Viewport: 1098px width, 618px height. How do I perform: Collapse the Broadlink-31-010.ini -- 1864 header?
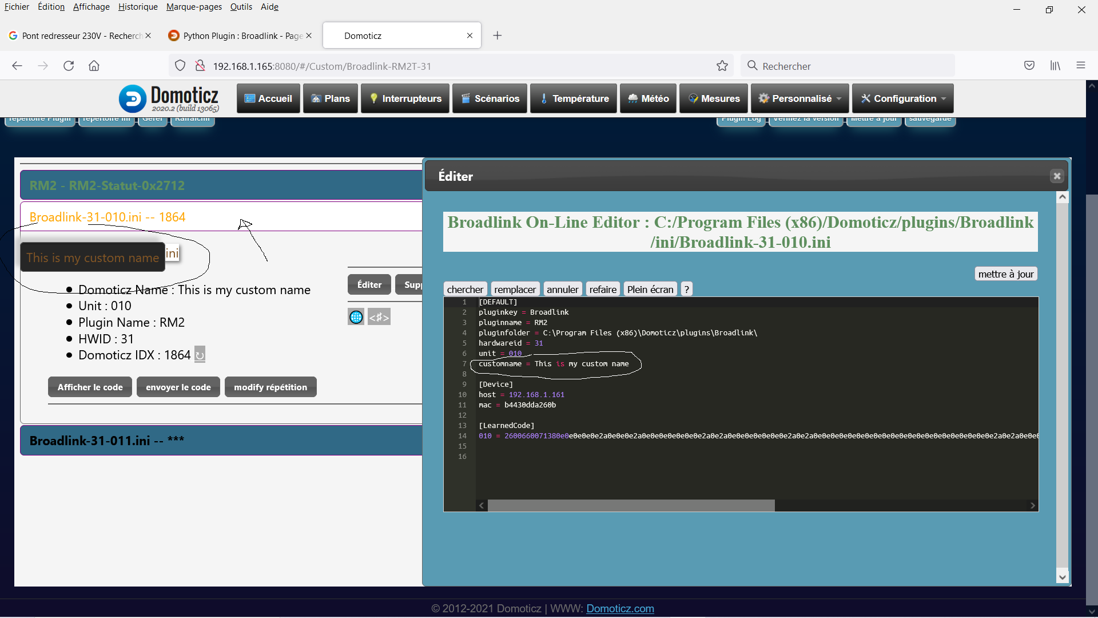(221, 217)
